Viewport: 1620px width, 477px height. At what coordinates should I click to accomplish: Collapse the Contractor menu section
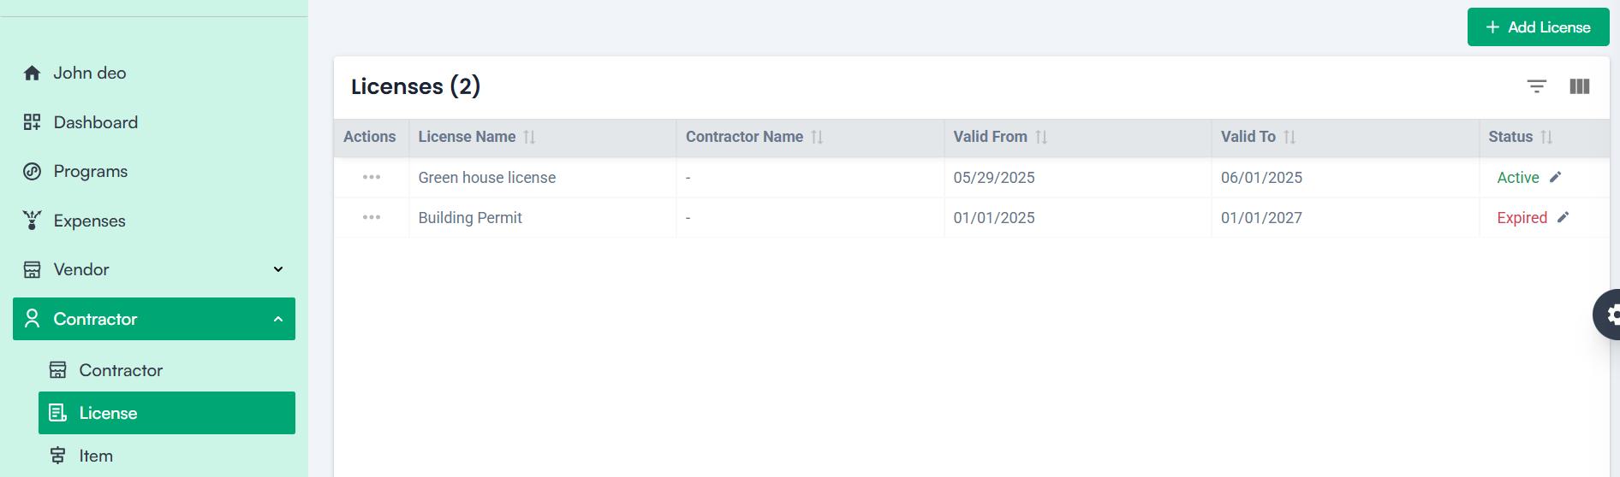(278, 319)
